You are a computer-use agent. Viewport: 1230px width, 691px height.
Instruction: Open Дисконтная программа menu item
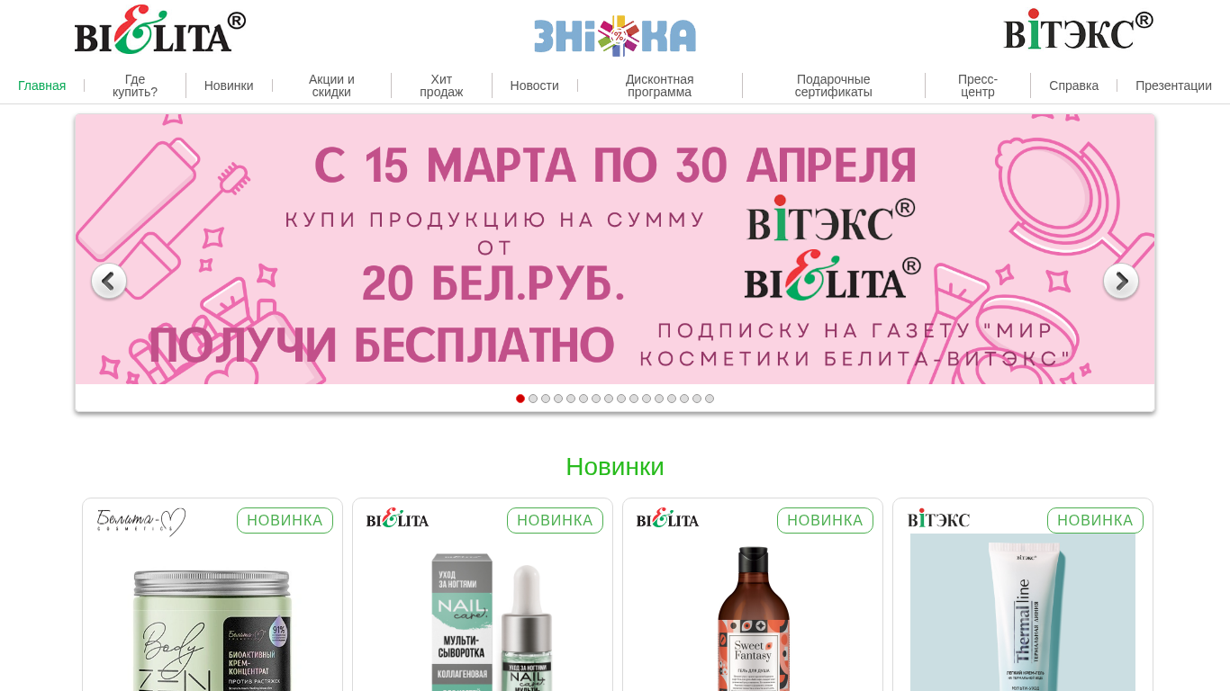point(660,85)
